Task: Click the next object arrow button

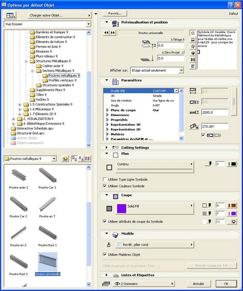Action: pos(113,33)
